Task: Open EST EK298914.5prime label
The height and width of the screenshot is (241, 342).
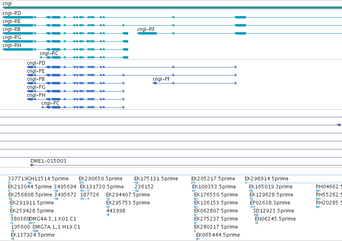Action: tap(266, 179)
